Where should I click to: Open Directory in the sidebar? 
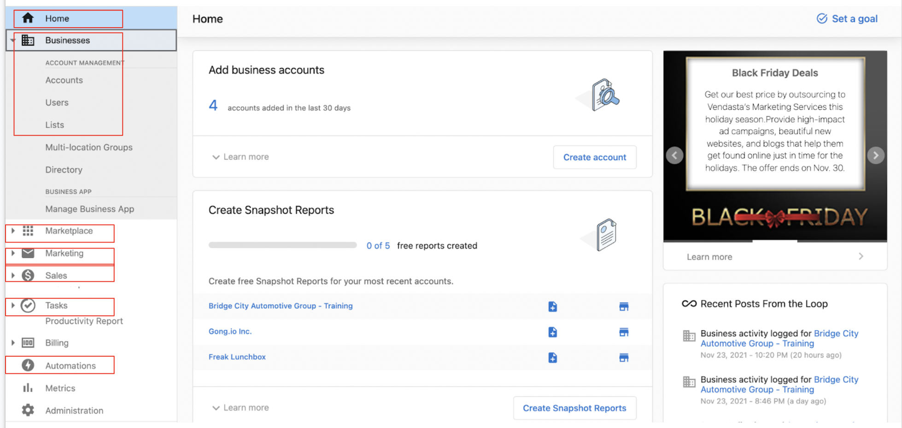click(x=64, y=170)
